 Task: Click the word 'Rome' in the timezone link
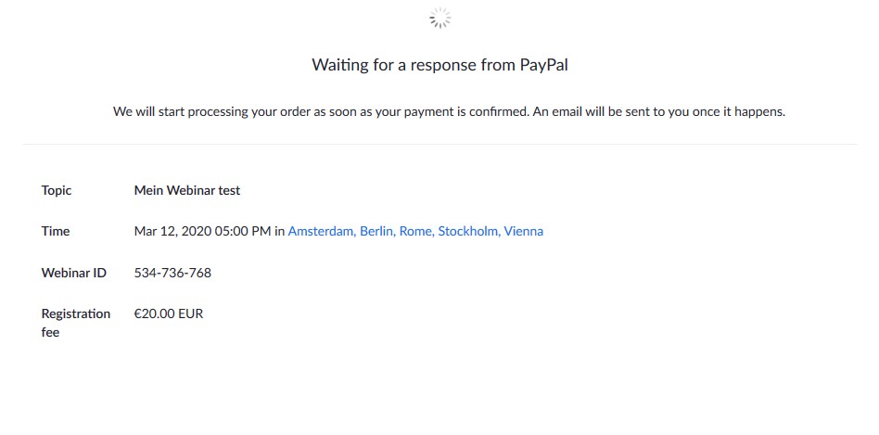click(x=416, y=231)
